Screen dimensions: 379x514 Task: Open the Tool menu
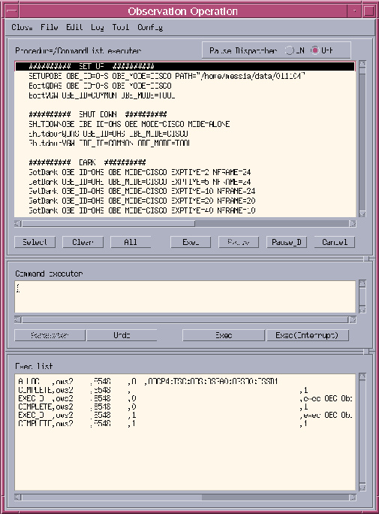[x=120, y=27]
